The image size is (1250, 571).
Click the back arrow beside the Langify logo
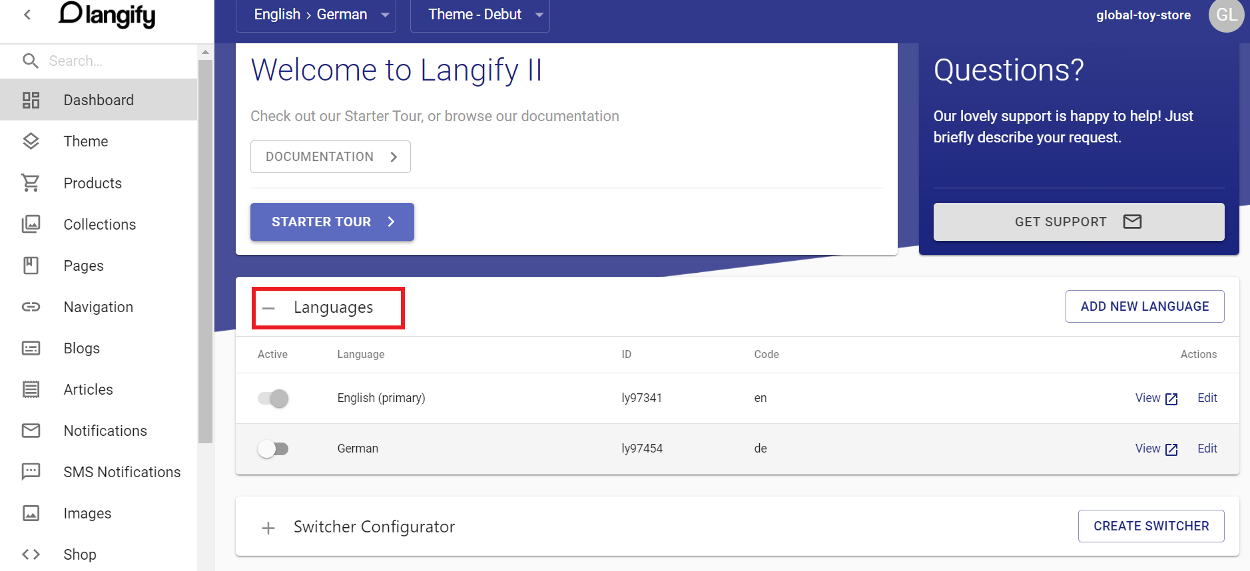27,15
